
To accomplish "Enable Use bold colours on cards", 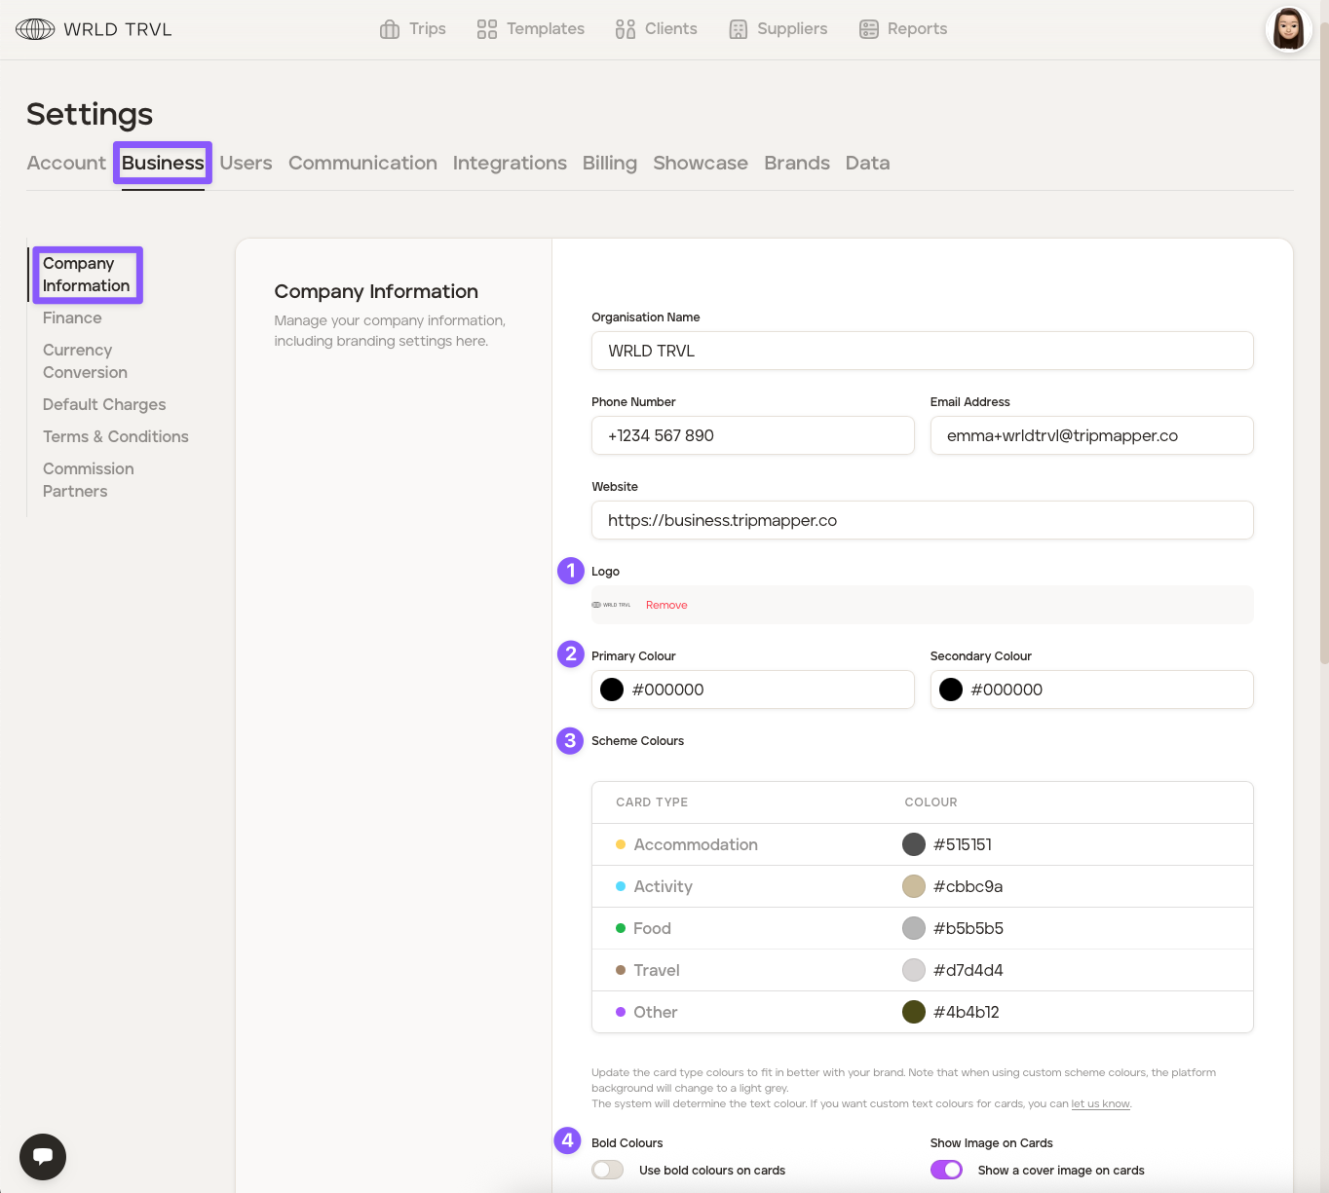I will [608, 1170].
